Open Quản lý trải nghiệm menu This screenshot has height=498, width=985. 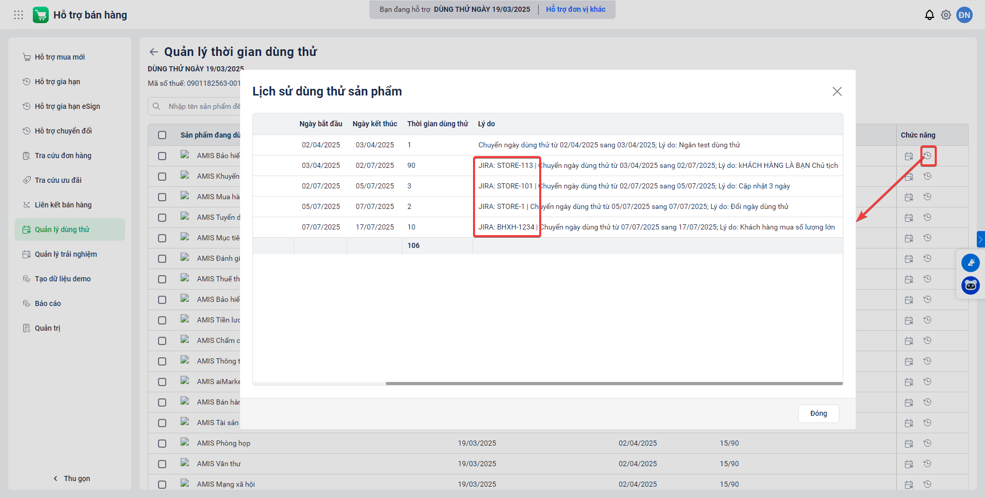click(x=70, y=254)
